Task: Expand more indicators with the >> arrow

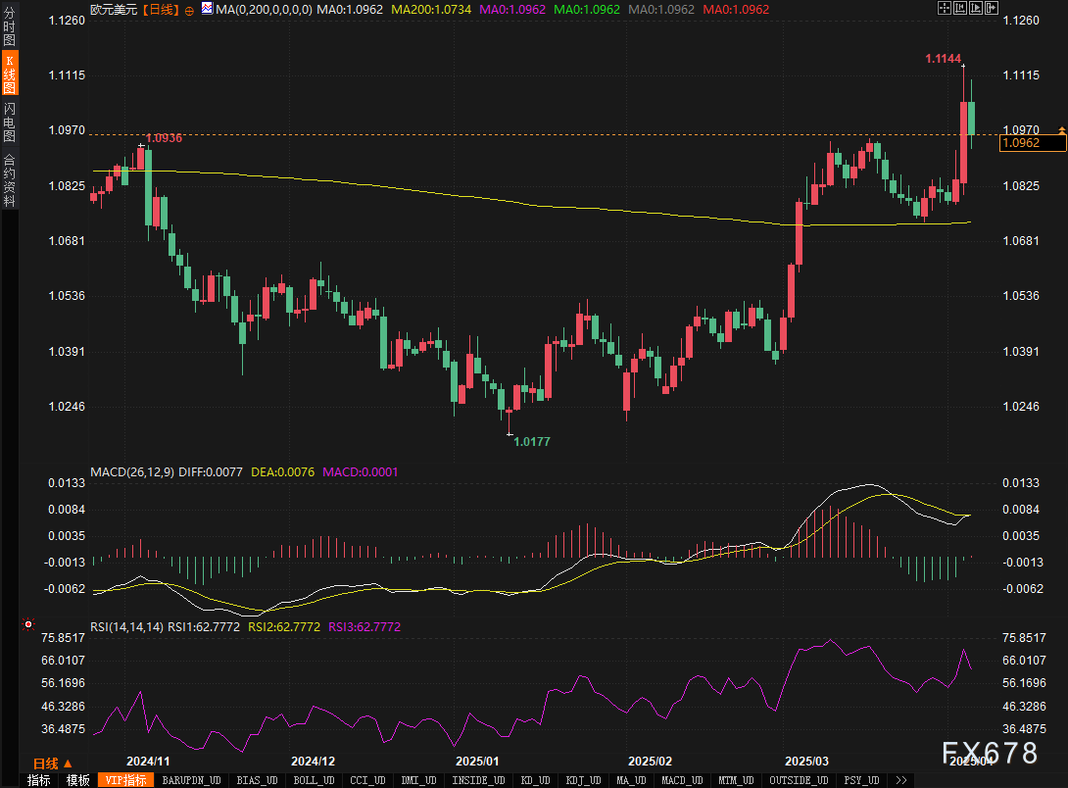Action: tap(899, 780)
